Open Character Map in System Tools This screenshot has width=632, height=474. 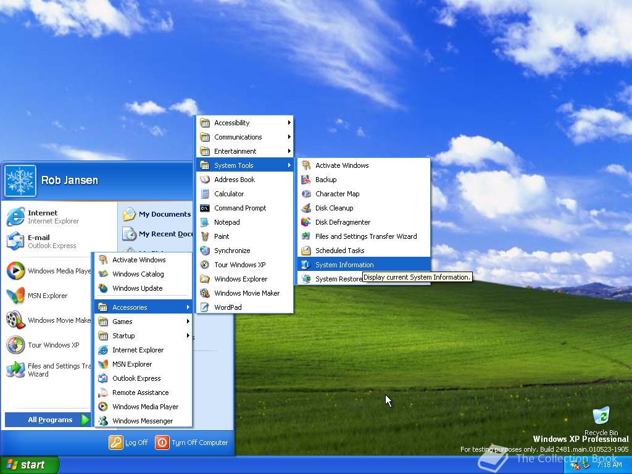point(364,194)
